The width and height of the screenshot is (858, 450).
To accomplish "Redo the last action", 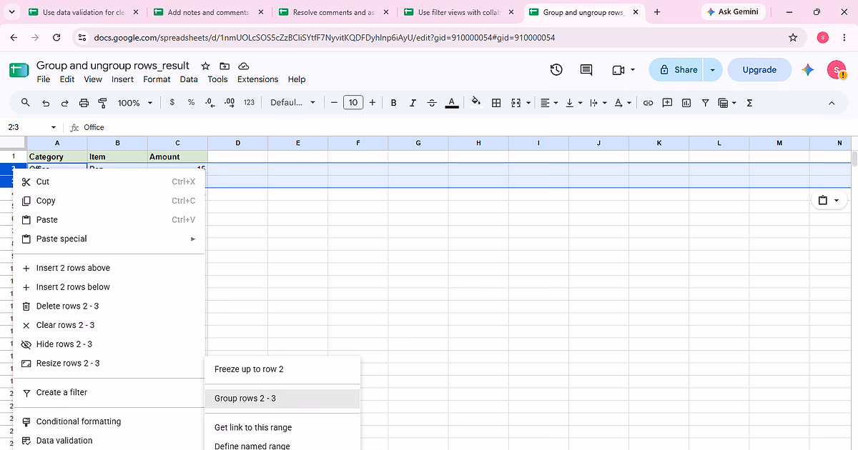I will (x=65, y=103).
